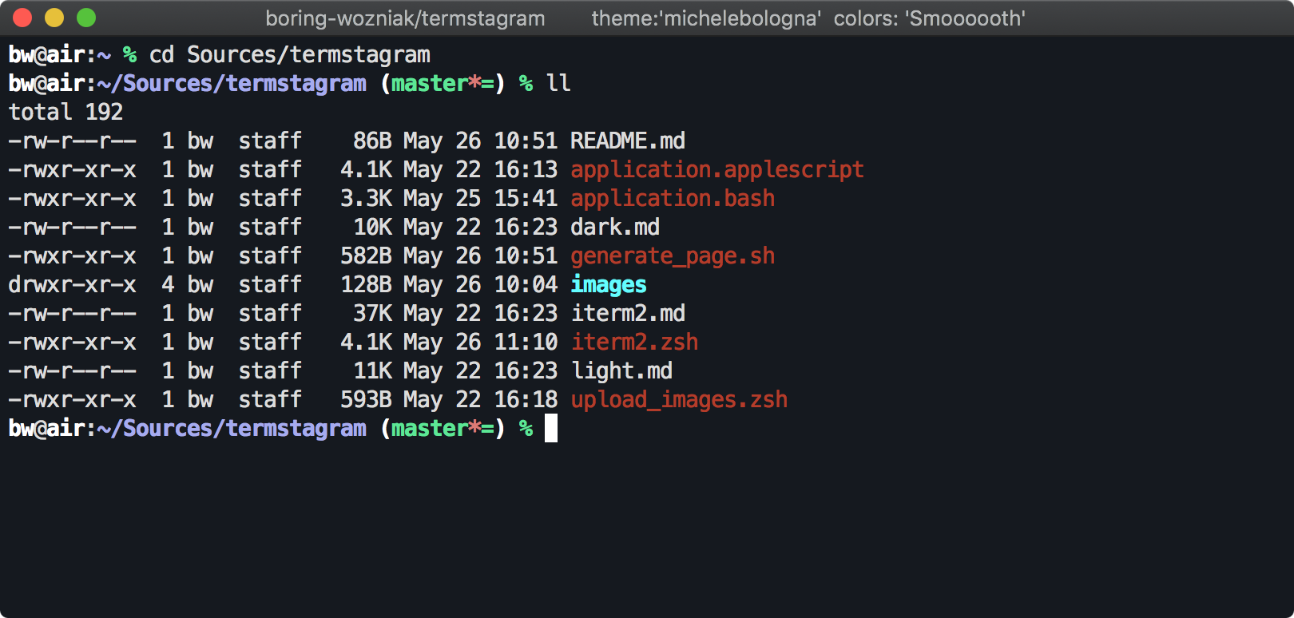
Task: Click the README.md file name
Action: [x=628, y=141]
